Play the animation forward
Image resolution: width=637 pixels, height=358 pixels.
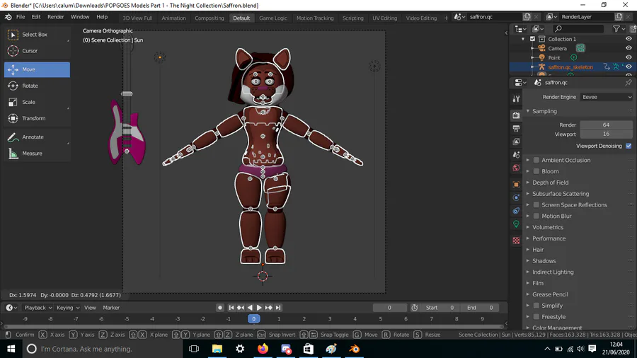[259, 308]
